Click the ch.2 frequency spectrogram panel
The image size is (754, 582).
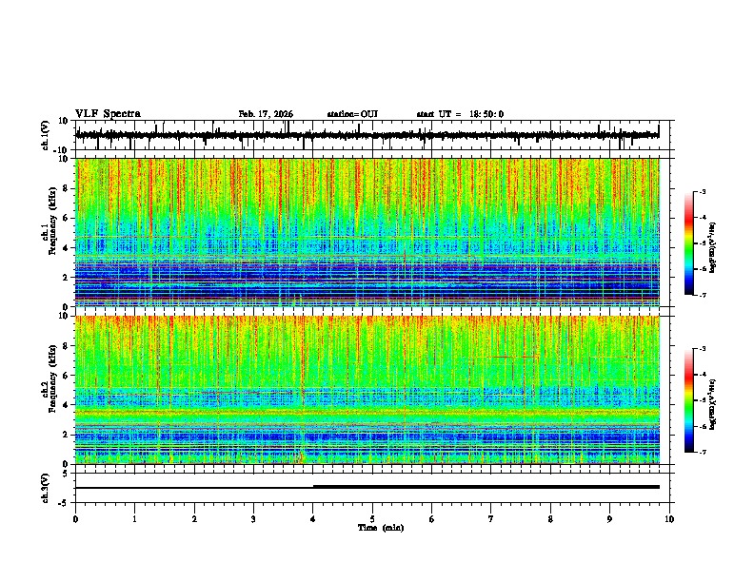(x=367, y=390)
